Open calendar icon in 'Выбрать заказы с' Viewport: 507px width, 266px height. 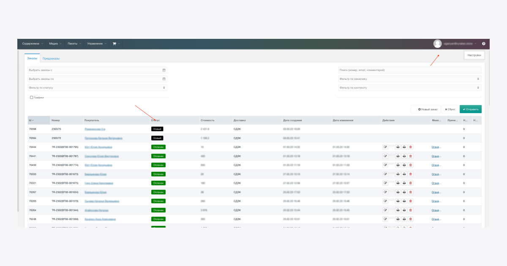pos(164,70)
